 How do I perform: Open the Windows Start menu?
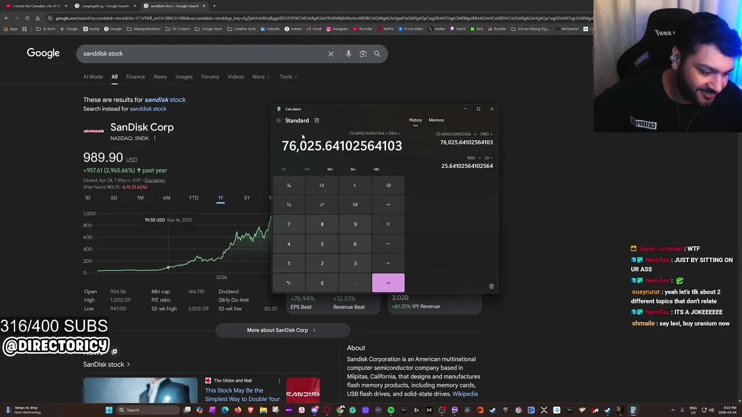pyautogui.click(x=108, y=410)
